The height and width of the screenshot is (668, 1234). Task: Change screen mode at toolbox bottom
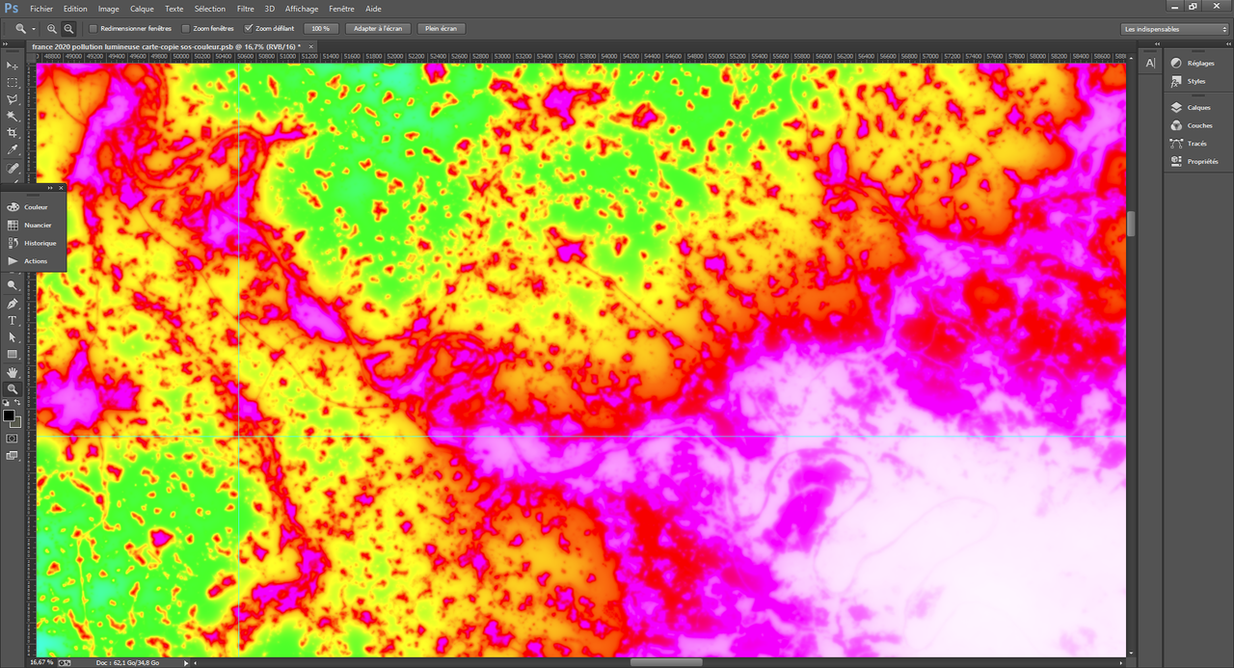(12, 455)
